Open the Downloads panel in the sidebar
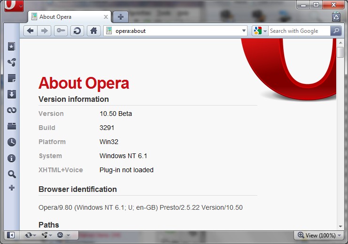Viewport: 348px width, 244px height. pos(12,94)
